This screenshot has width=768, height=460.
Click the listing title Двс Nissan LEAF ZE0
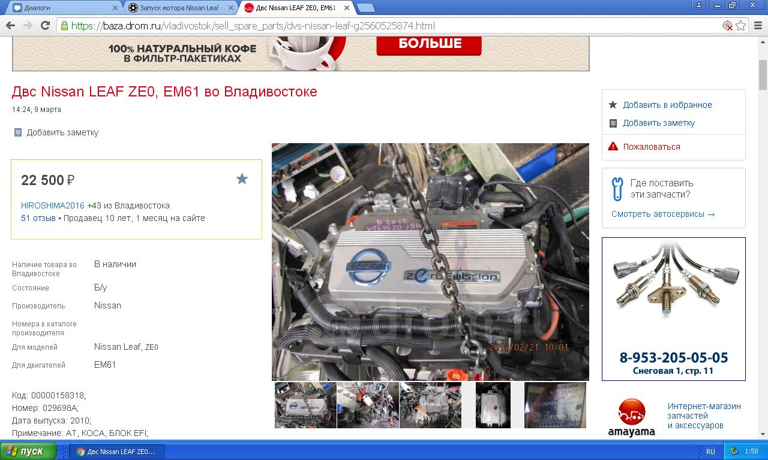tap(164, 92)
